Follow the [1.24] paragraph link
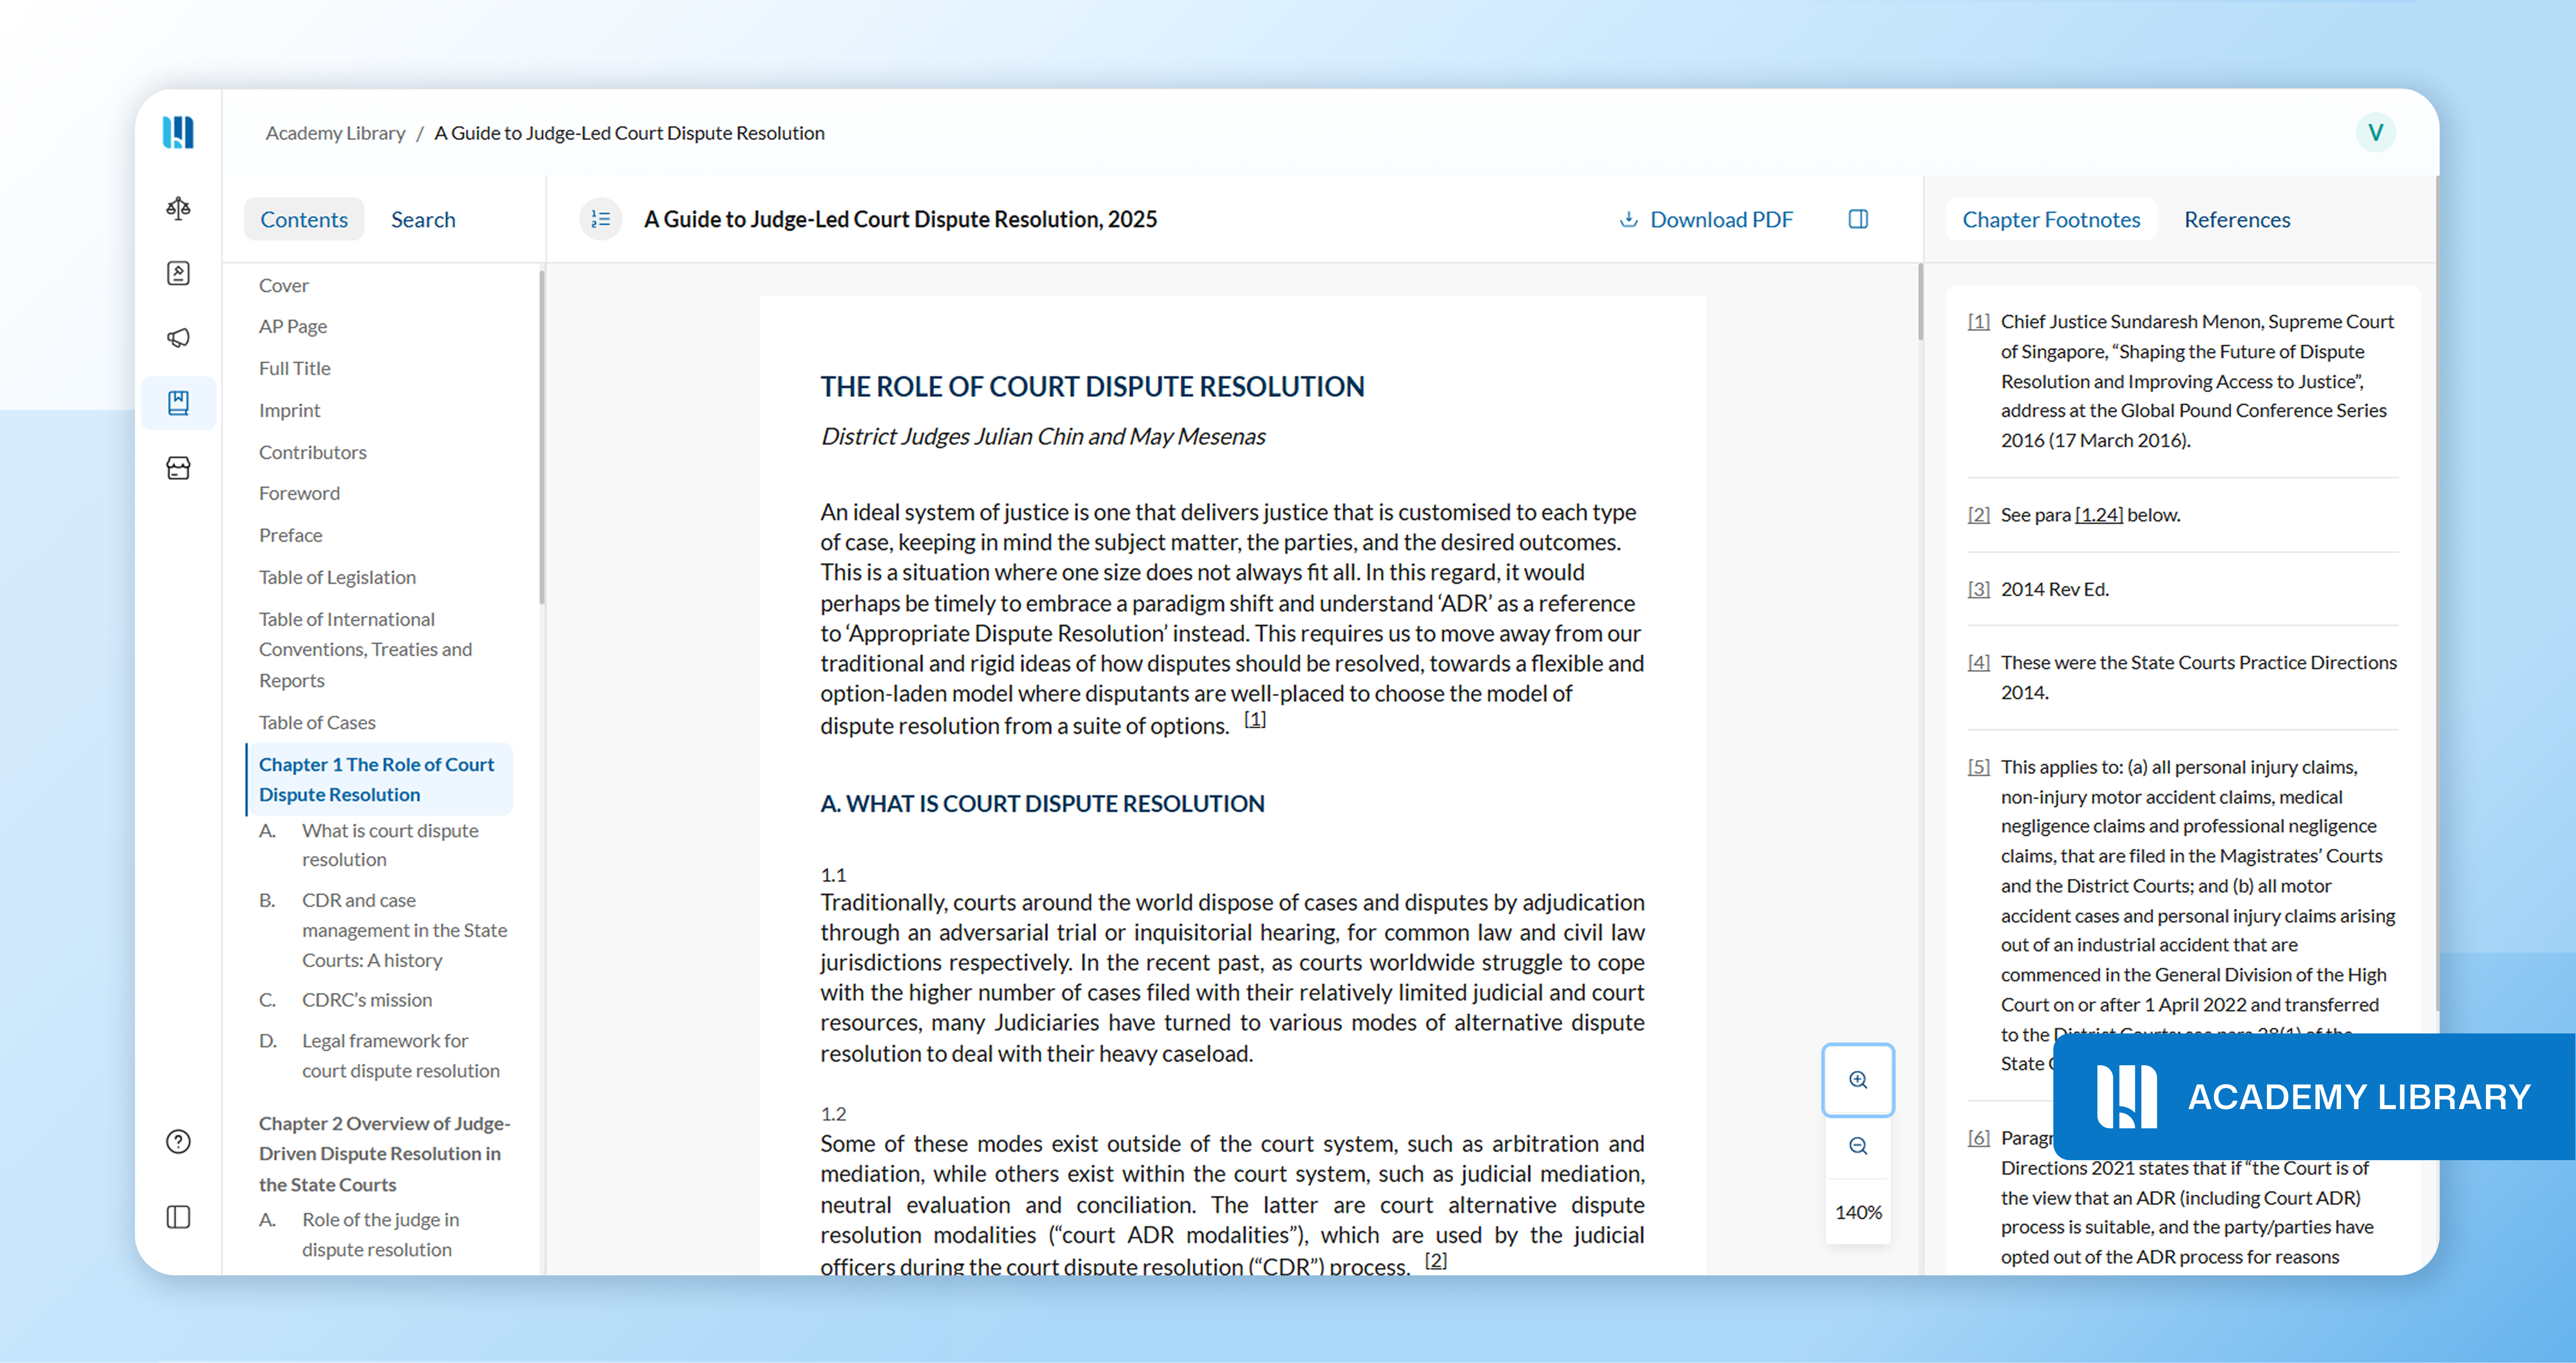This screenshot has height=1363, width=2576. (x=2099, y=514)
